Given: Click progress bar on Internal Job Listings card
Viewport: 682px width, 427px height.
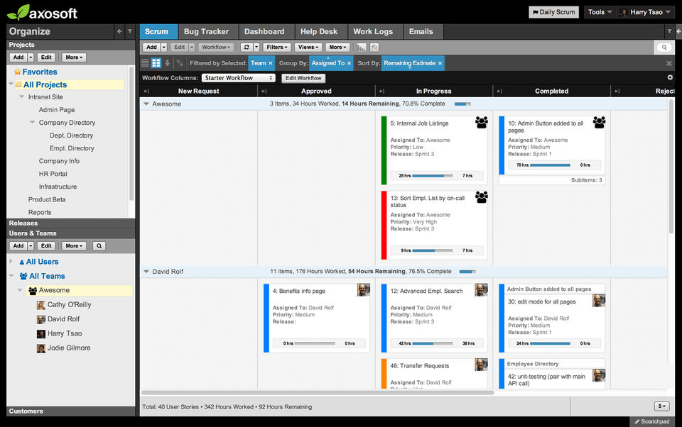Looking at the screenshot, I should pos(433,176).
